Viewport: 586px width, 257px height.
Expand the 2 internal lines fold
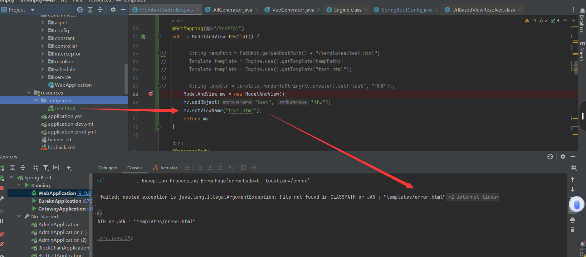click(473, 197)
